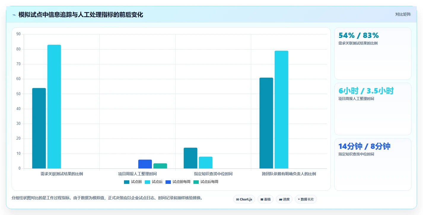Click the 试点前 bar for 跨团队依赖有明确负责人的比例
The width and height of the screenshot is (423, 215).
tap(266, 123)
